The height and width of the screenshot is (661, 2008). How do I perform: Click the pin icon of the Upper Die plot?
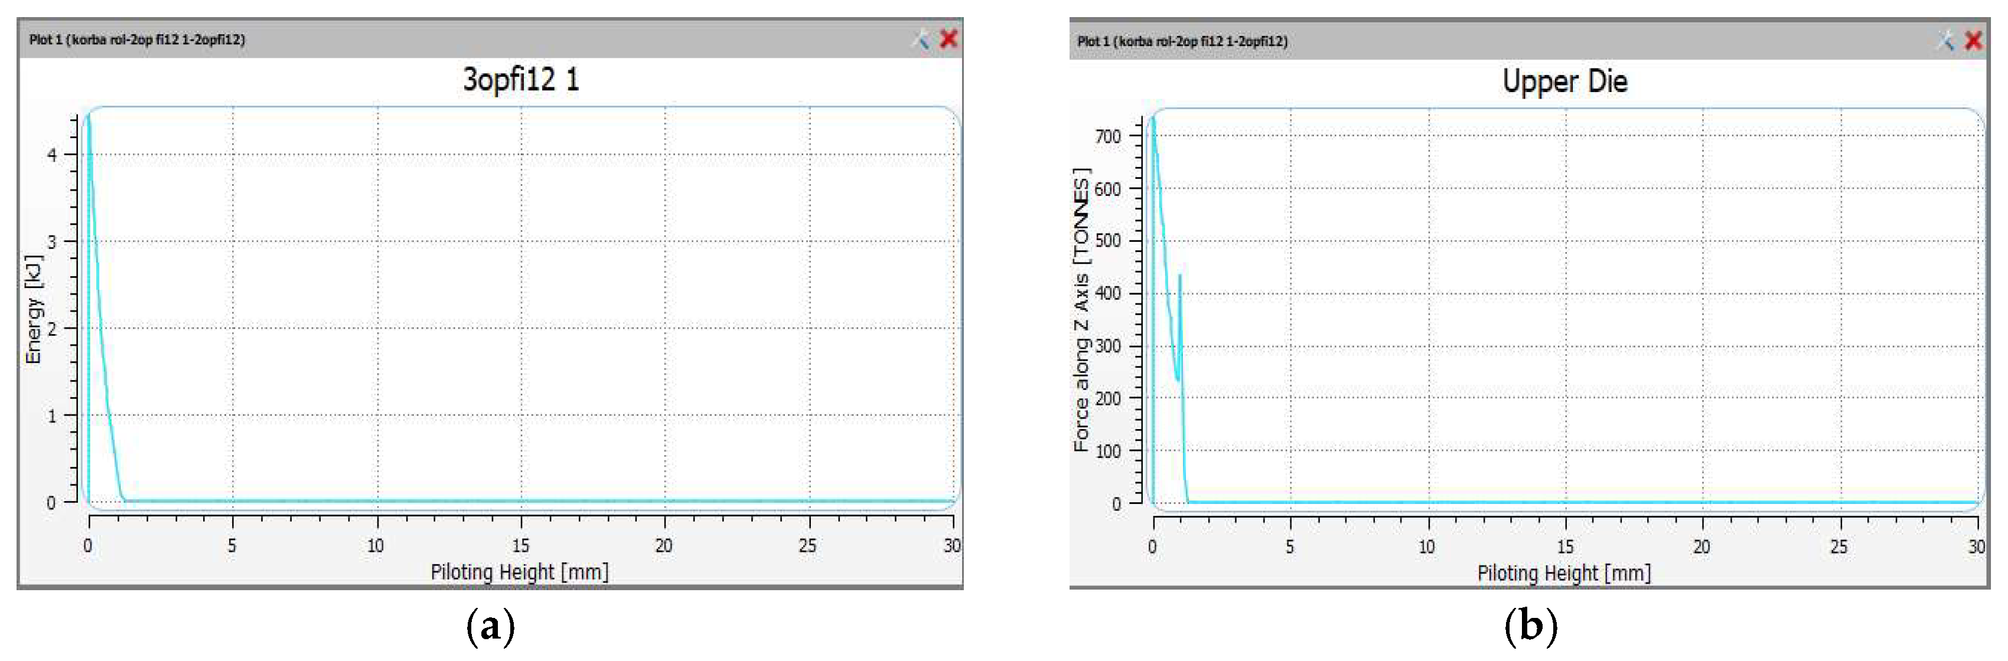click(x=1947, y=41)
